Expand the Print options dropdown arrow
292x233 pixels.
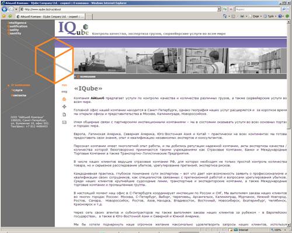(x=246, y=16)
